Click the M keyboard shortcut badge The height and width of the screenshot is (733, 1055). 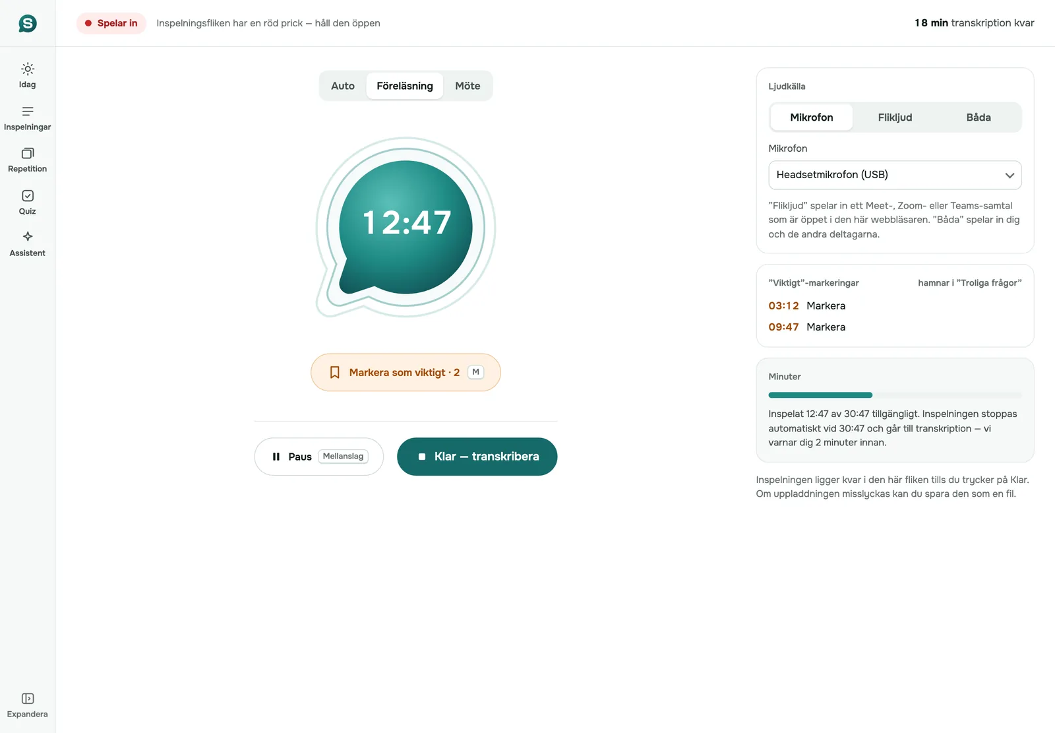coord(475,372)
